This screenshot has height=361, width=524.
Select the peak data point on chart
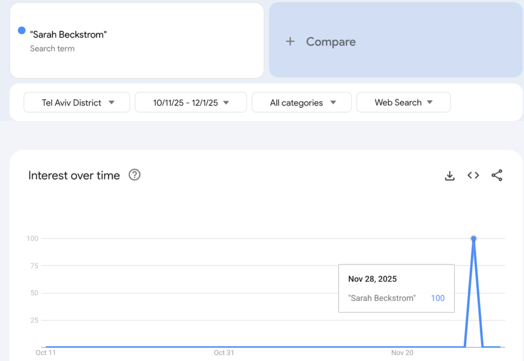point(474,239)
